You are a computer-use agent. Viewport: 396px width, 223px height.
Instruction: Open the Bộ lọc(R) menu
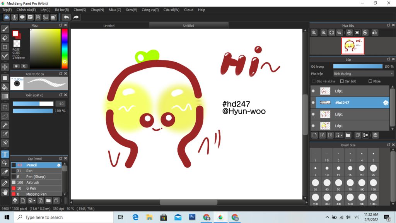62,10
